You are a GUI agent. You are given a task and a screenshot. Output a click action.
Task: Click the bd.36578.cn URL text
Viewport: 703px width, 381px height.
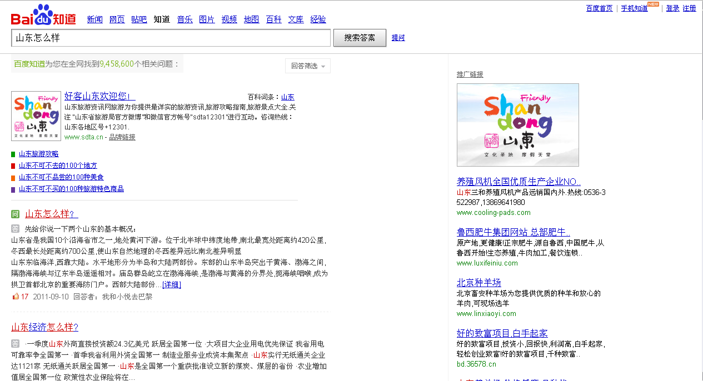click(476, 364)
